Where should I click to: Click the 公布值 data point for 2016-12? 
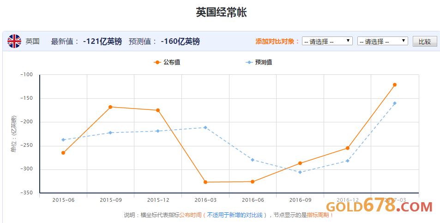point(348,148)
